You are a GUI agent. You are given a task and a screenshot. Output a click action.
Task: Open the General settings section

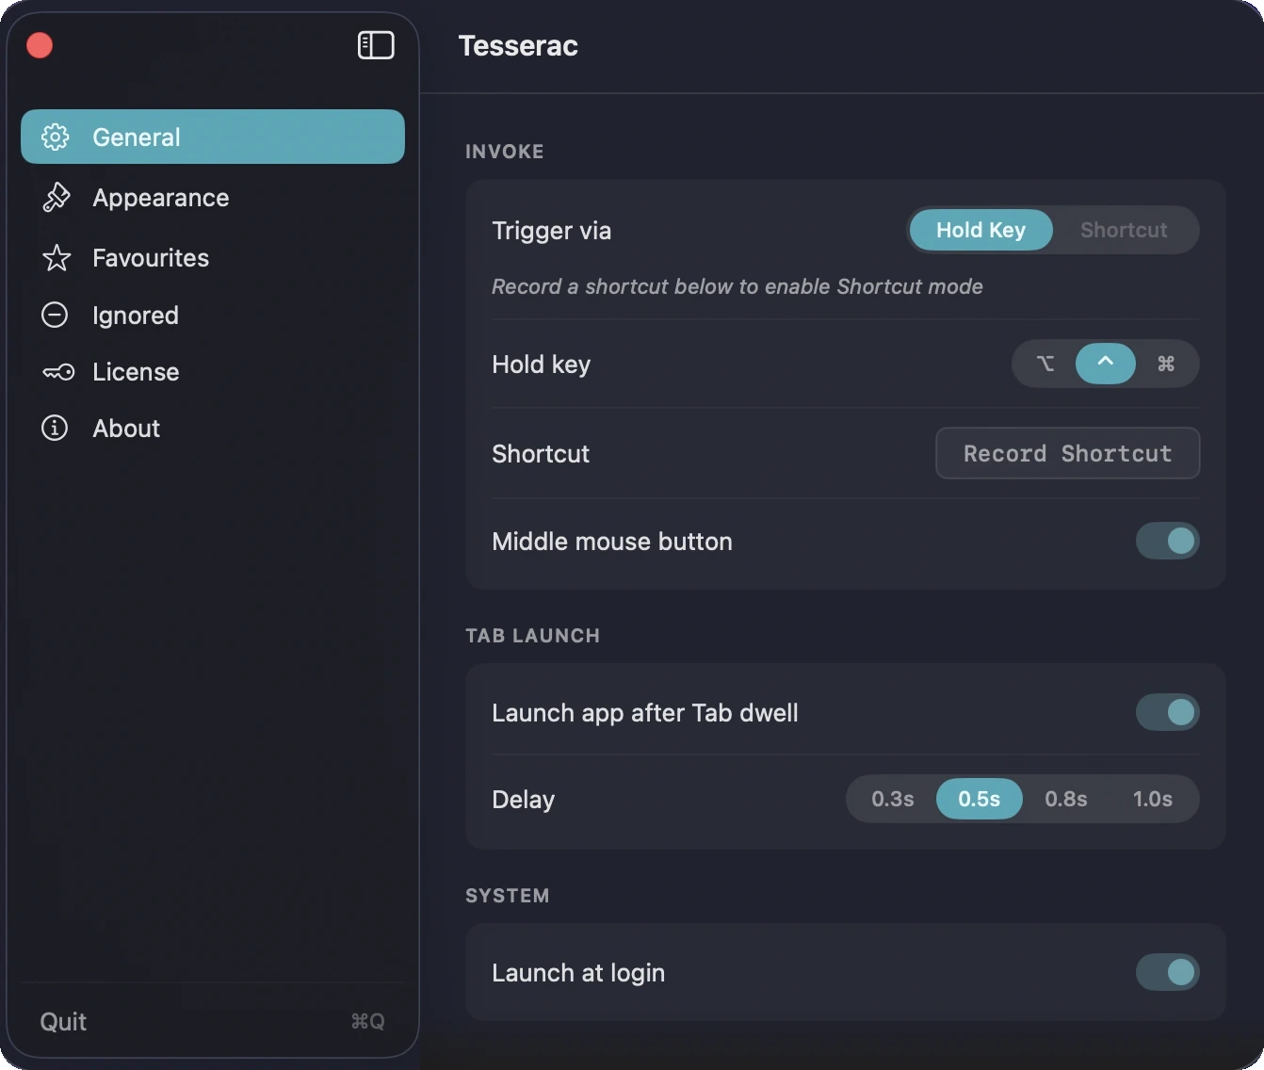[213, 137]
